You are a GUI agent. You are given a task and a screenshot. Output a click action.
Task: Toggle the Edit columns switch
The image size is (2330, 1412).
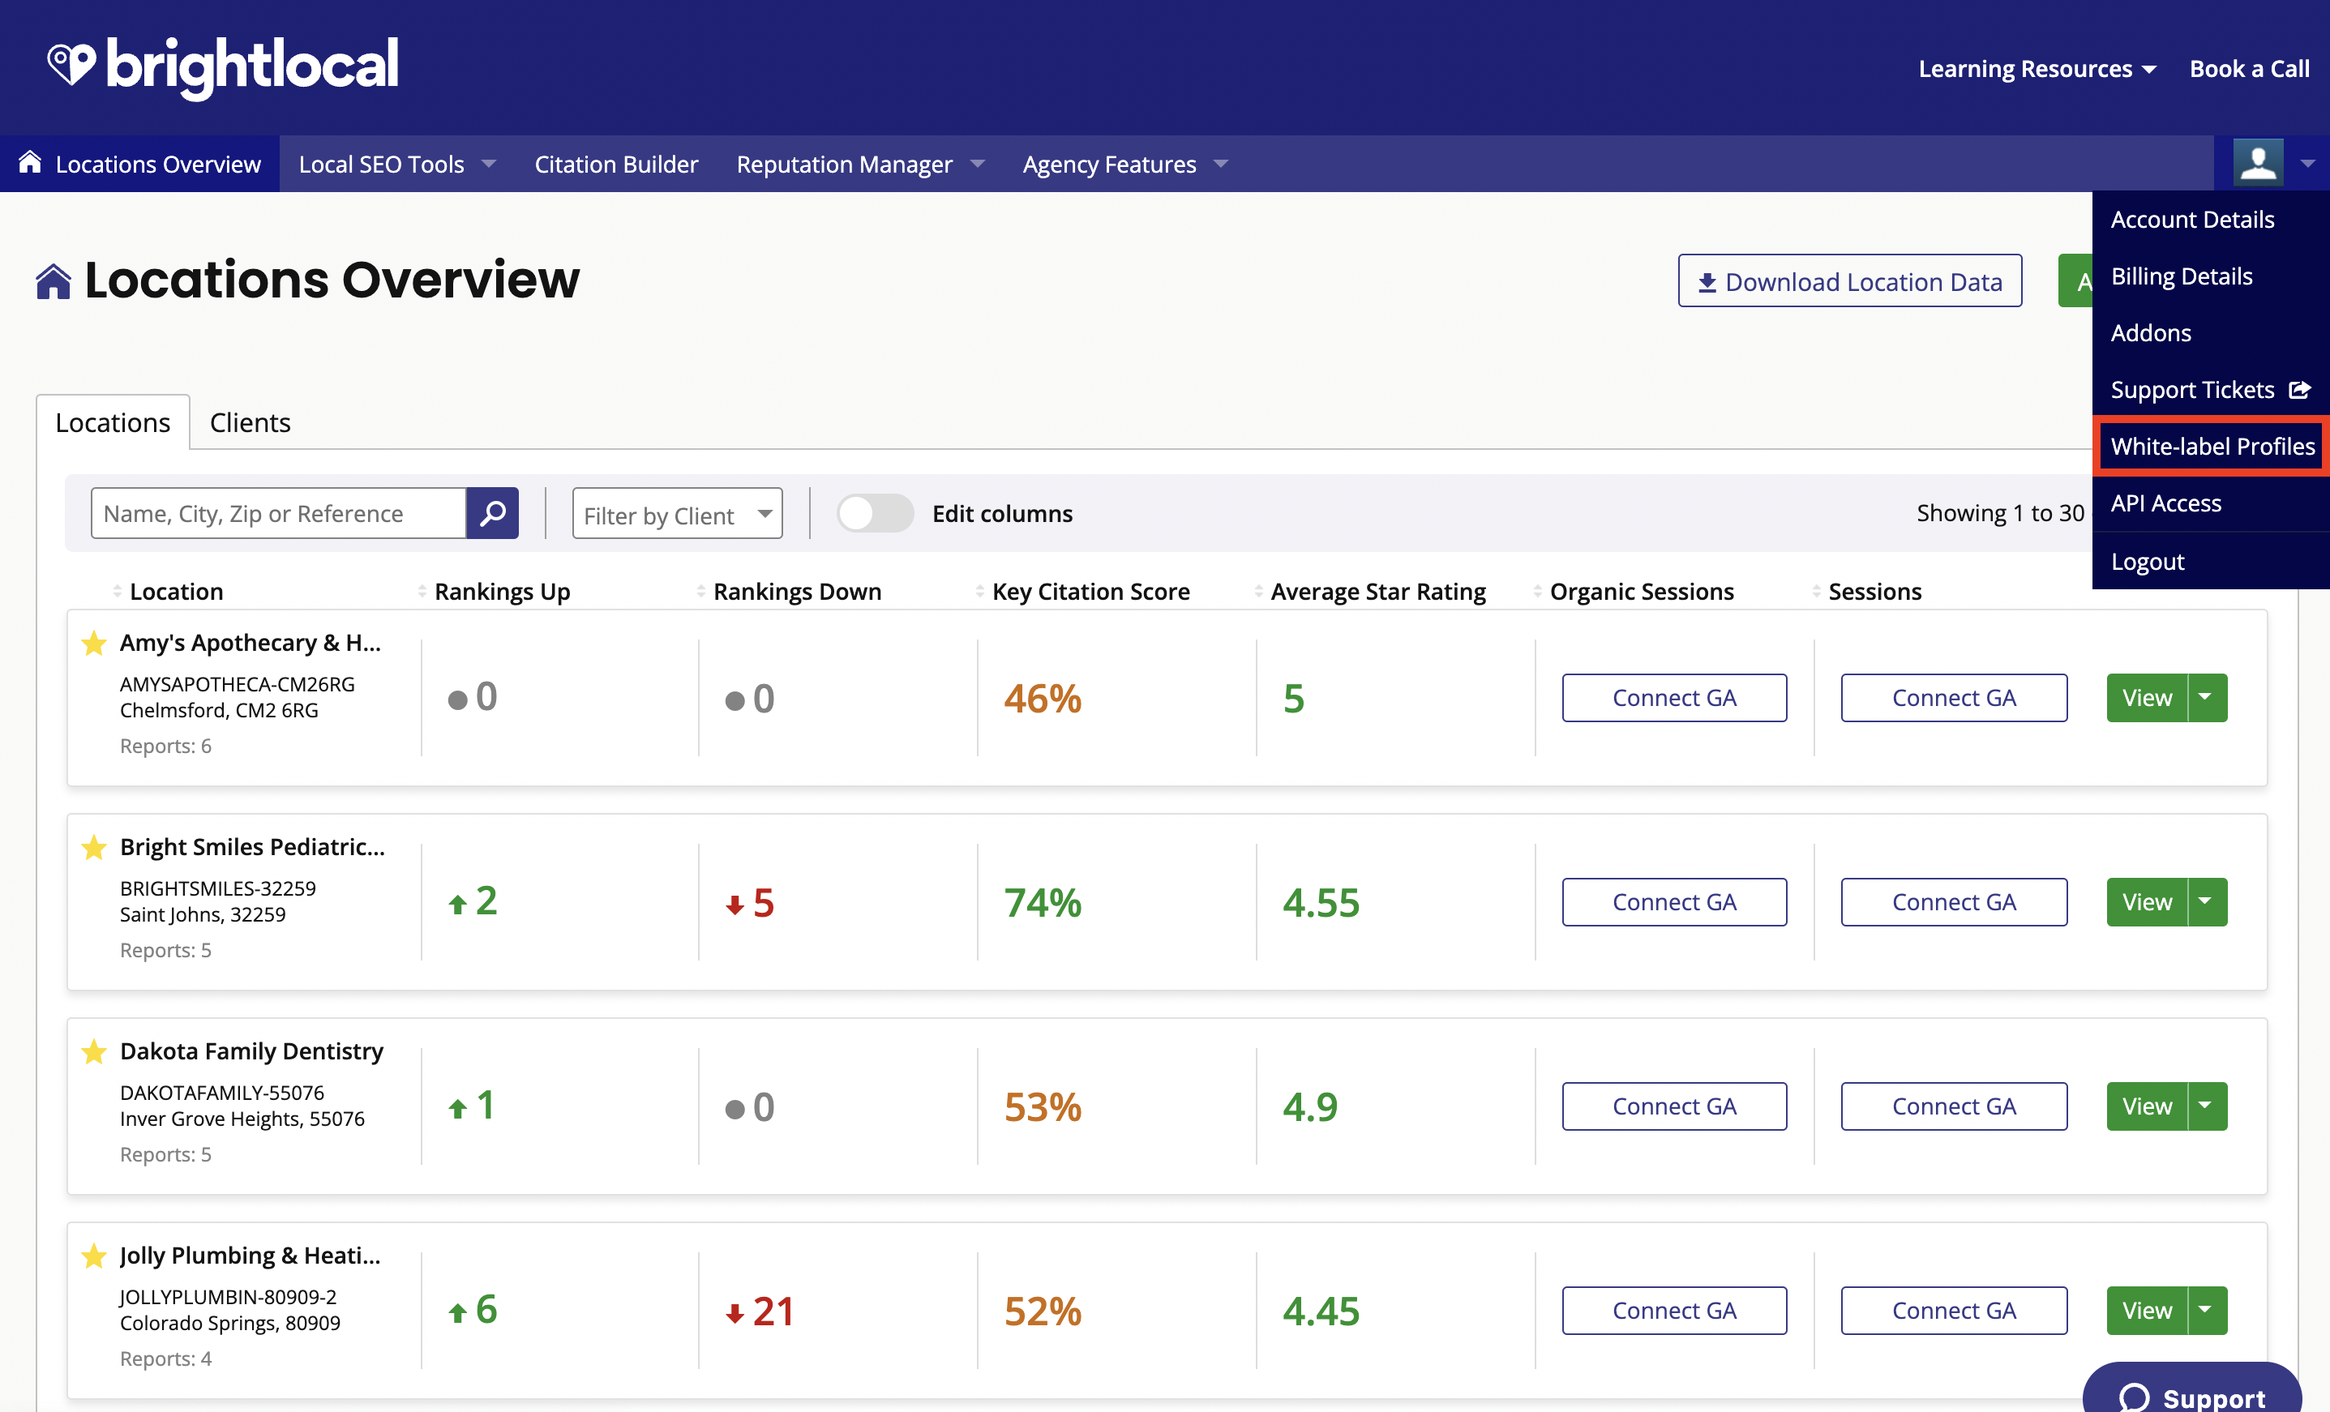(875, 512)
